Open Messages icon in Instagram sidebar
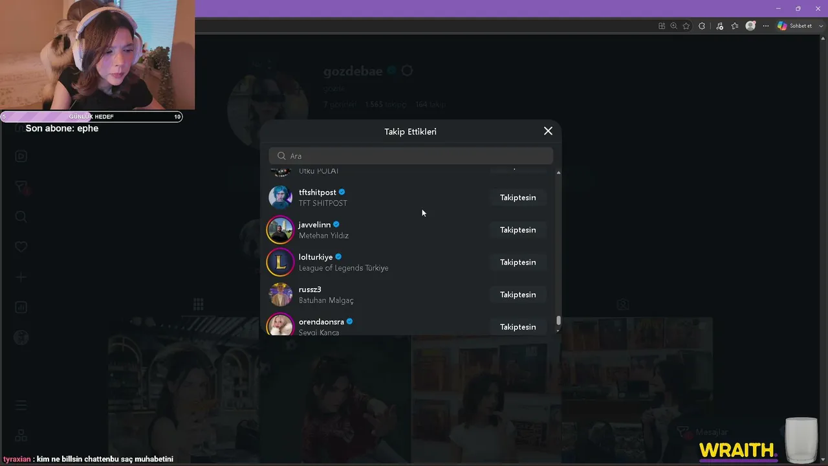The image size is (828, 466). [21, 187]
